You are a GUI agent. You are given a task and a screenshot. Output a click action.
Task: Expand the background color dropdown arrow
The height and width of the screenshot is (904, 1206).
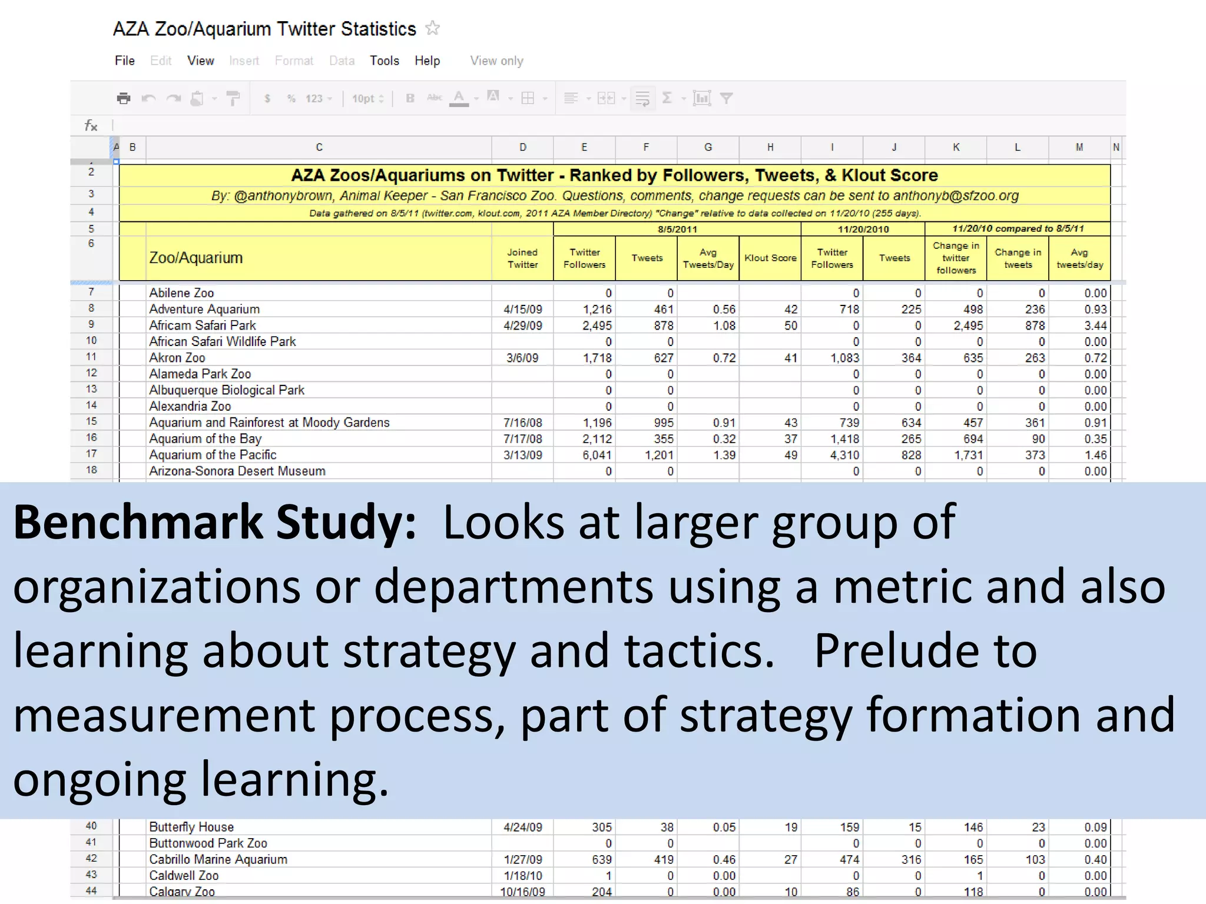pos(511,99)
